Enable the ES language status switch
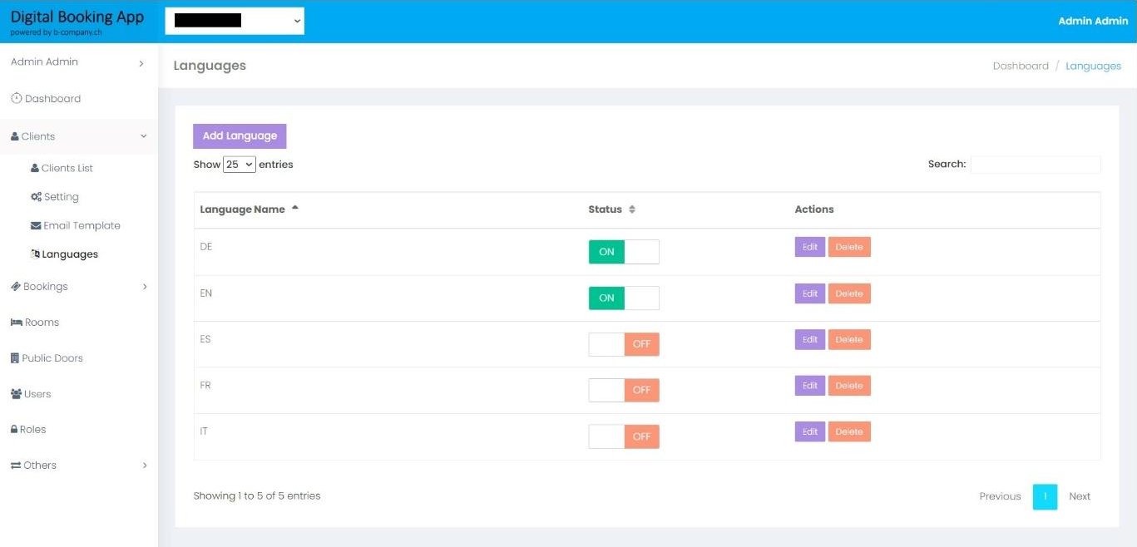The width and height of the screenshot is (1137, 547). point(624,344)
